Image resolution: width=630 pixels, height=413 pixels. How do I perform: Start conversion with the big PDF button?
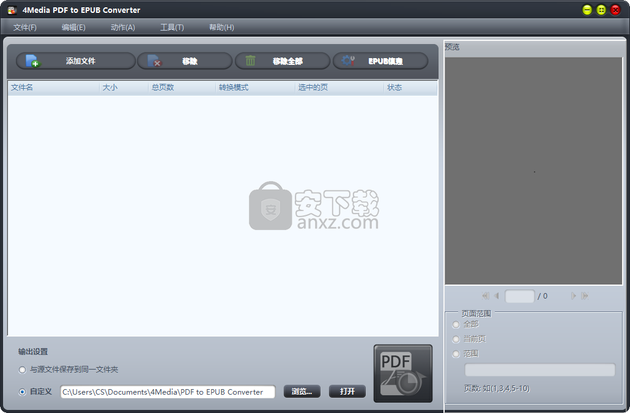click(403, 373)
